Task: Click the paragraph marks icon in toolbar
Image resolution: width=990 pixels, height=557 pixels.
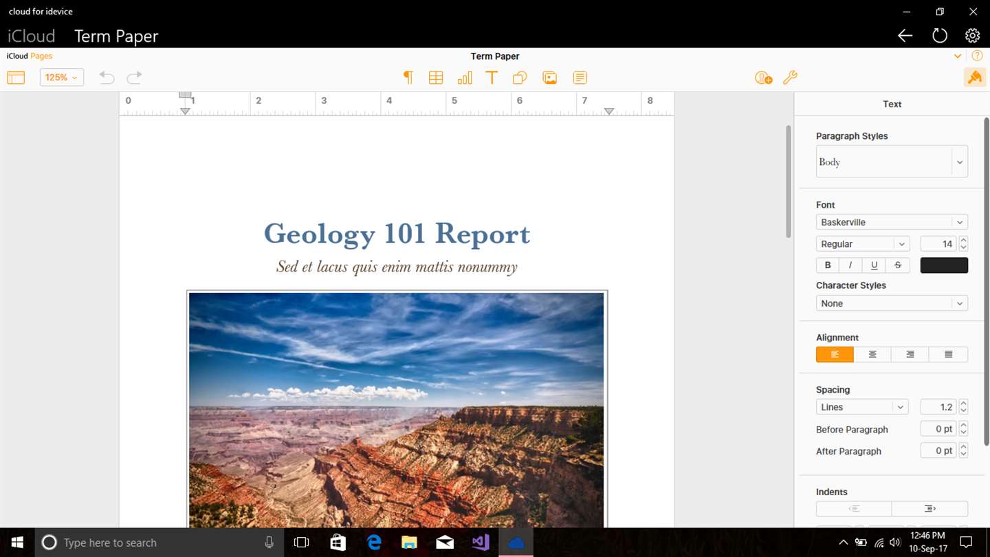Action: tap(408, 78)
